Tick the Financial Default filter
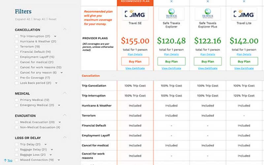Image resolution: width=264 pixels, height=165 pixels. (x=17, y=52)
